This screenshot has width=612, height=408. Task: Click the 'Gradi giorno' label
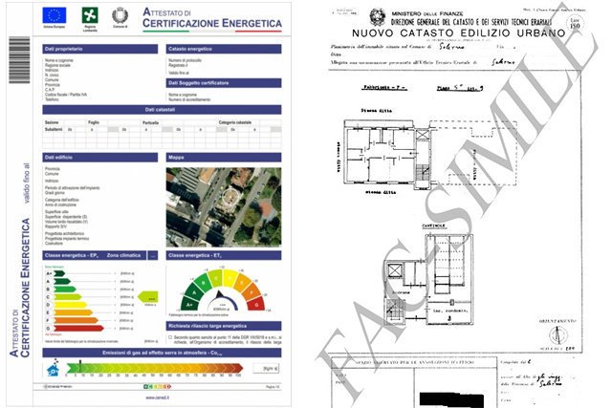pyautogui.click(x=55, y=193)
